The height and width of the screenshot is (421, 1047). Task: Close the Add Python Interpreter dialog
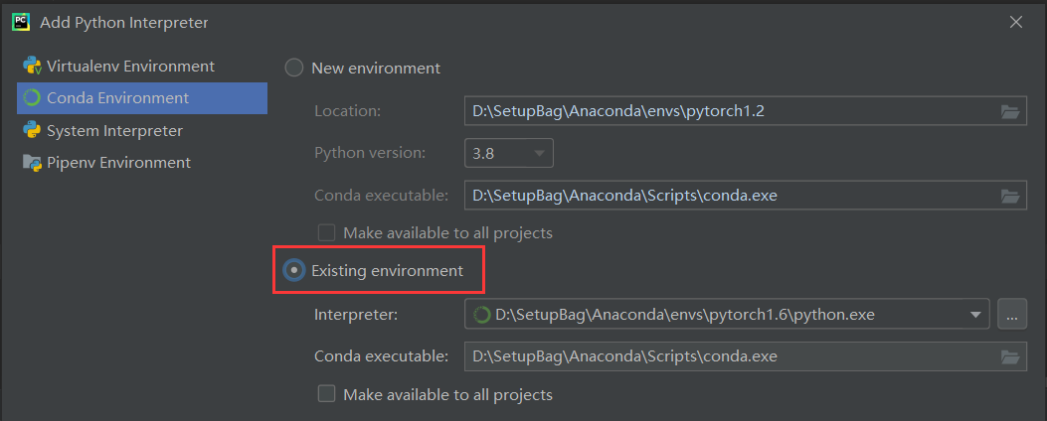coord(1015,21)
